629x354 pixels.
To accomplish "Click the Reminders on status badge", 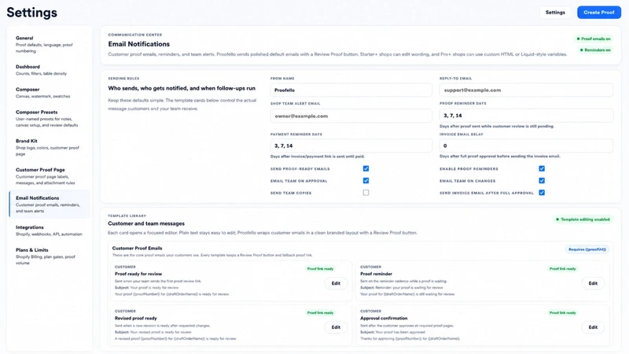I will pyautogui.click(x=595, y=50).
